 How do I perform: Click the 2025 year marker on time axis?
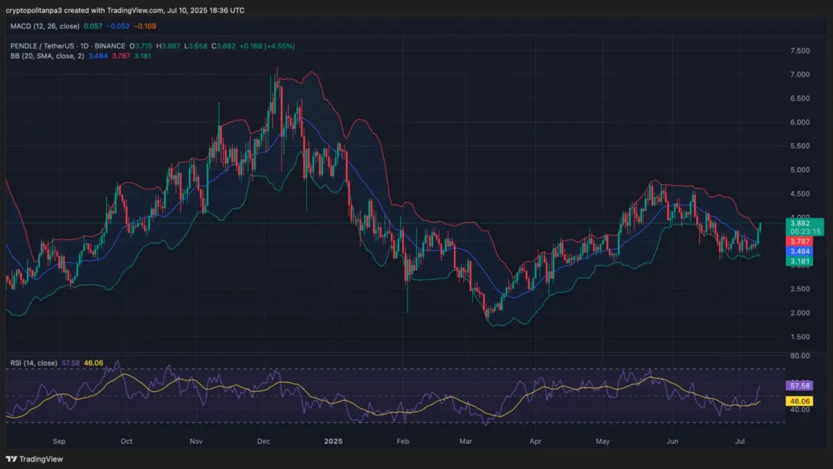coord(334,441)
